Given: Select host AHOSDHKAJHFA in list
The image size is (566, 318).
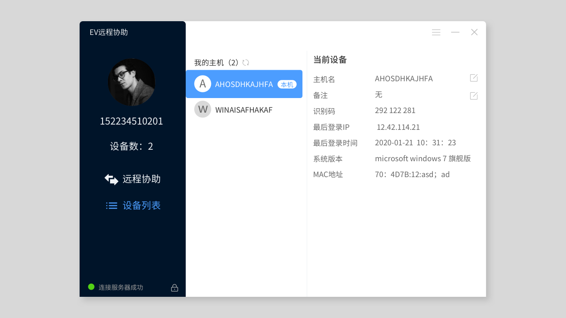Looking at the screenshot, I should pos(244,84).
